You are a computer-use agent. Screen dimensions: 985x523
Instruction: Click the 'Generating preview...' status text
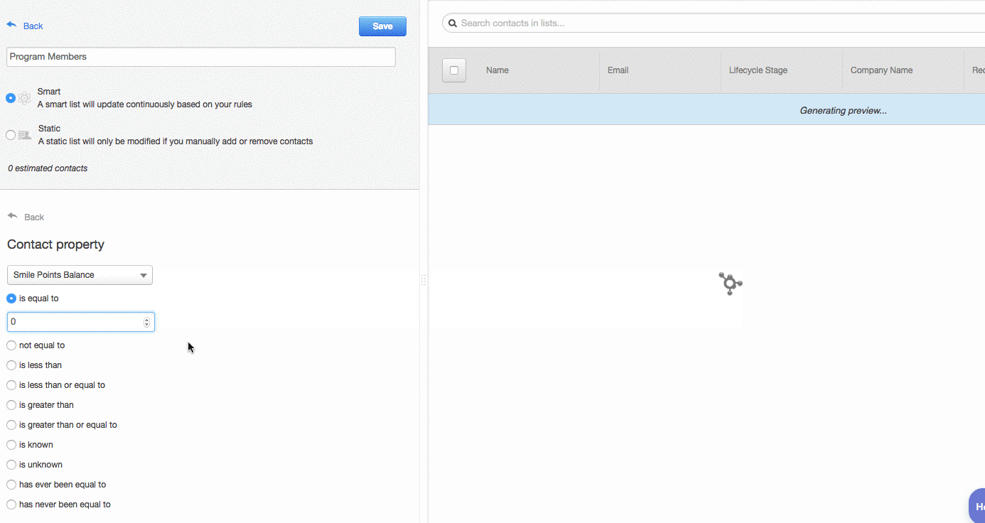pyautogui.click(x=844, y=110)
